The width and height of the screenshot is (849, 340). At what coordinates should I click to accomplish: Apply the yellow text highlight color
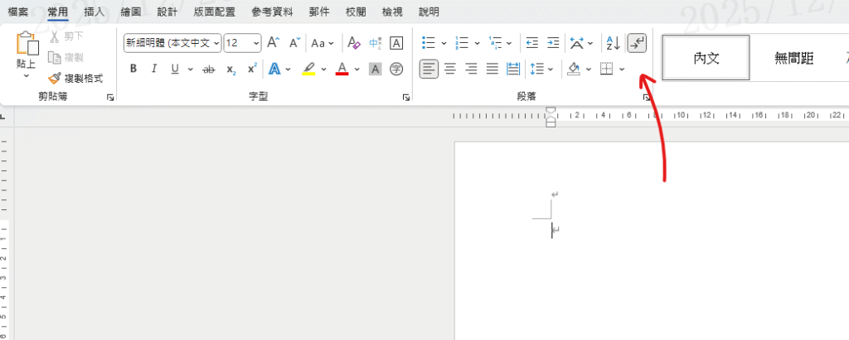(x=308, y=69)
